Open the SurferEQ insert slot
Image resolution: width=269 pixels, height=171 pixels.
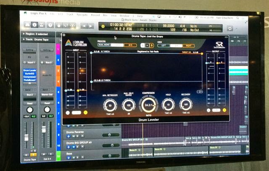pyautogui.click(x=30, y=74)
